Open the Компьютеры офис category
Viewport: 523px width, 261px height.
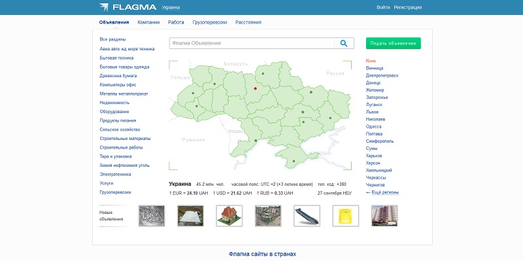pyautogui.click(x=118, y=85)
